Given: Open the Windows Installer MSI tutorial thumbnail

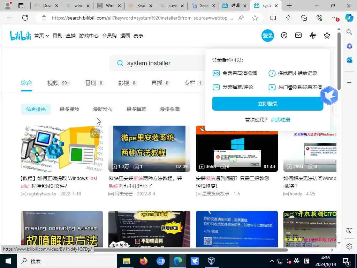Looking at the screenshot, I should point(62,149).
